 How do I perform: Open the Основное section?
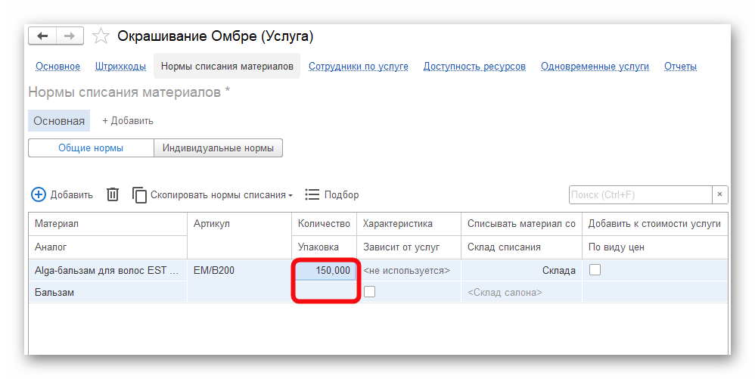coord(57,67)
